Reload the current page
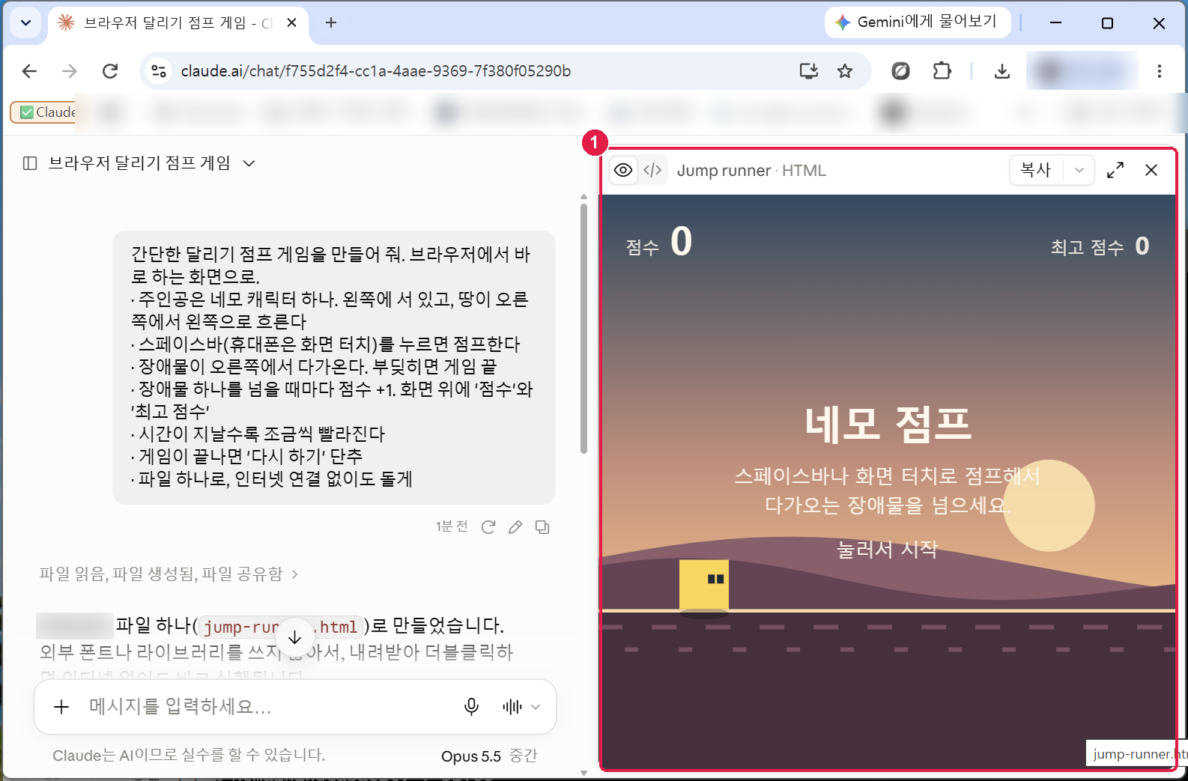The width and height of the screenshot is (1188, 781). [x=110, y=71]
